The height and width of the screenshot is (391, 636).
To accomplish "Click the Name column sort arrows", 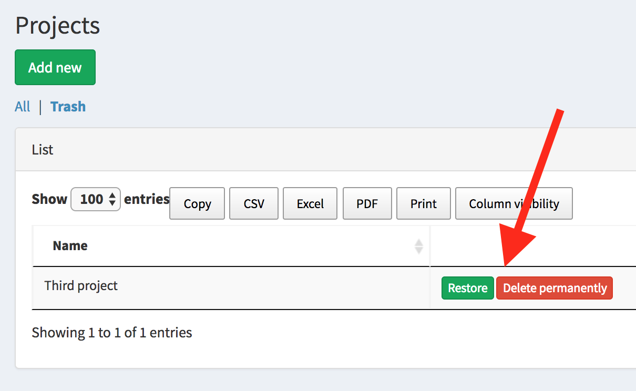I will click(x=418, y=246).
